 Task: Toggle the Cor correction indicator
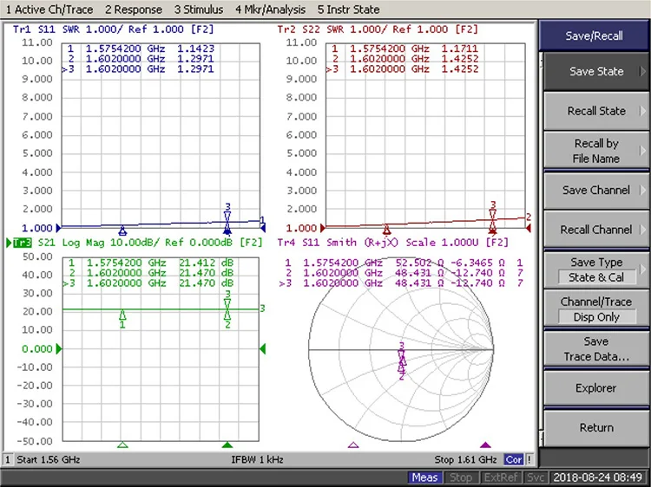tap(514, 459)
